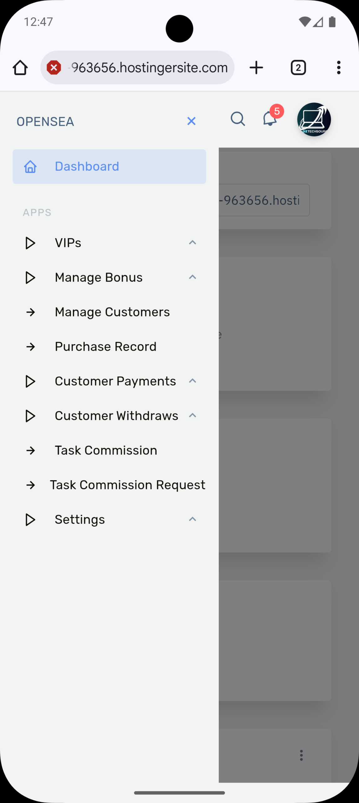Tap the browser home icon
This screenshot has width=359, height=803.
[20, 68]
